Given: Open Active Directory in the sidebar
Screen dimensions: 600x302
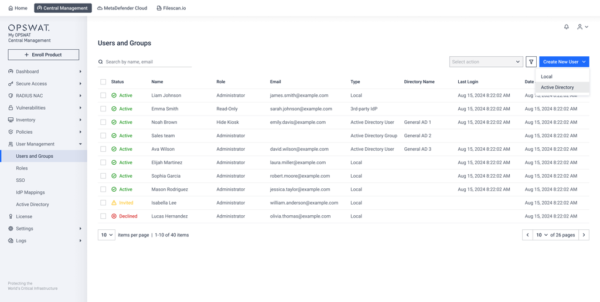Looking at the screenshot, I should (33, 205).
